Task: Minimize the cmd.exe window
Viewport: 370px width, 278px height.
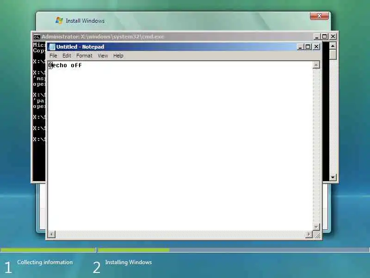Action: point(317,37)
